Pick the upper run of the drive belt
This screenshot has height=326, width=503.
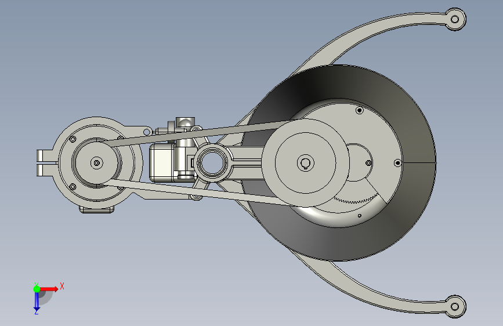(199, 133)
